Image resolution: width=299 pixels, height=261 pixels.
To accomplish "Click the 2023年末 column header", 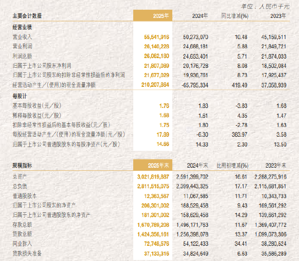I will click(276, 165).
